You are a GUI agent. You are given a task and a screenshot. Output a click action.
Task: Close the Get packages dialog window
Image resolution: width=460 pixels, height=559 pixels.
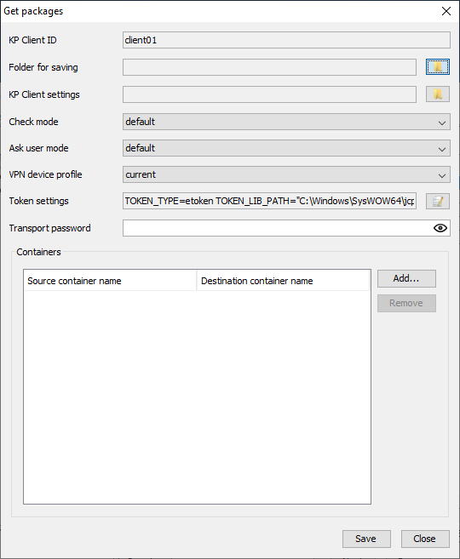[x=446, y=11]
